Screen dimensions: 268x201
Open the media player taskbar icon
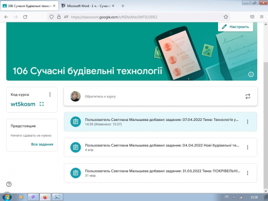tap(21, 197)
